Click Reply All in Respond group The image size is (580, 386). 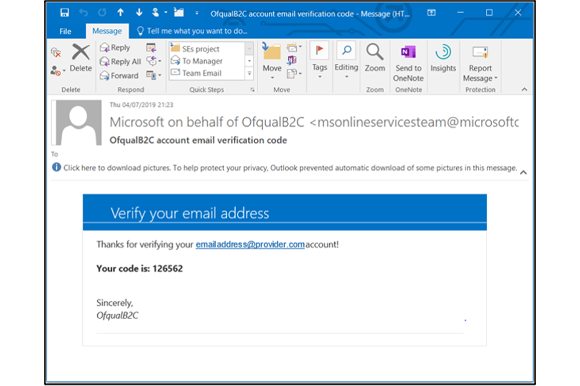pyautogui.click(x=120, y=62)
